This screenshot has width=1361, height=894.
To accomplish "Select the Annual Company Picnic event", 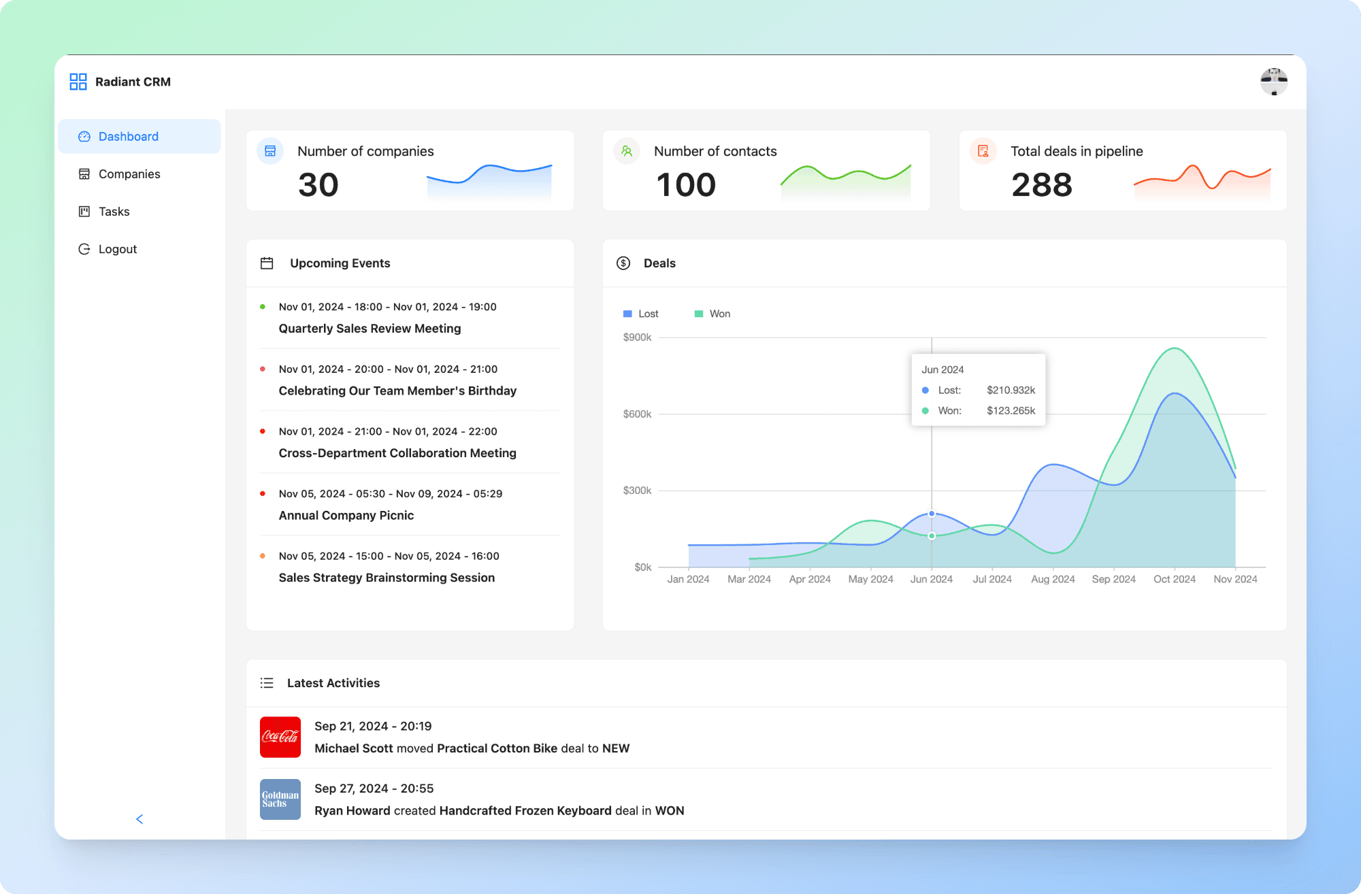I will 346,516.
